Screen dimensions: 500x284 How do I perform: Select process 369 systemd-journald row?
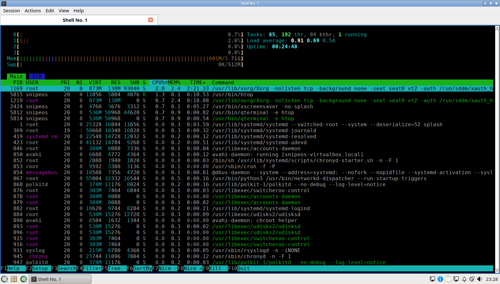tap(247, 131)
